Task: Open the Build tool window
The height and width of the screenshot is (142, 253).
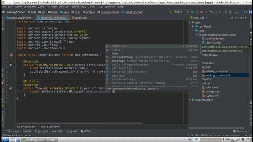Action: click(x=27, y=131)
